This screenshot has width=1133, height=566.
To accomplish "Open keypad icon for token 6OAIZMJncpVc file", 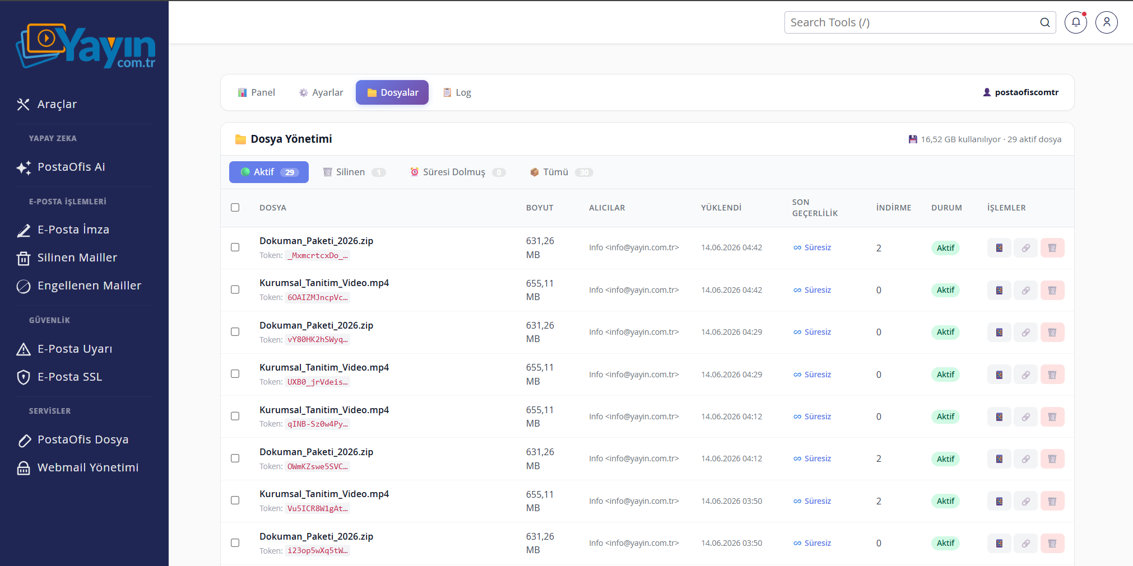I will point(999,290).
